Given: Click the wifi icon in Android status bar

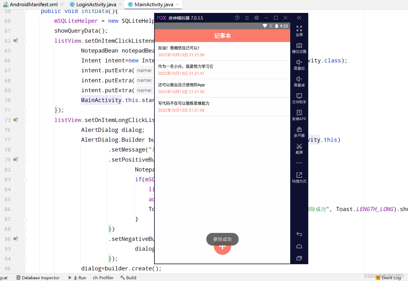Looking at the screenshot, I should coord(265,26).
